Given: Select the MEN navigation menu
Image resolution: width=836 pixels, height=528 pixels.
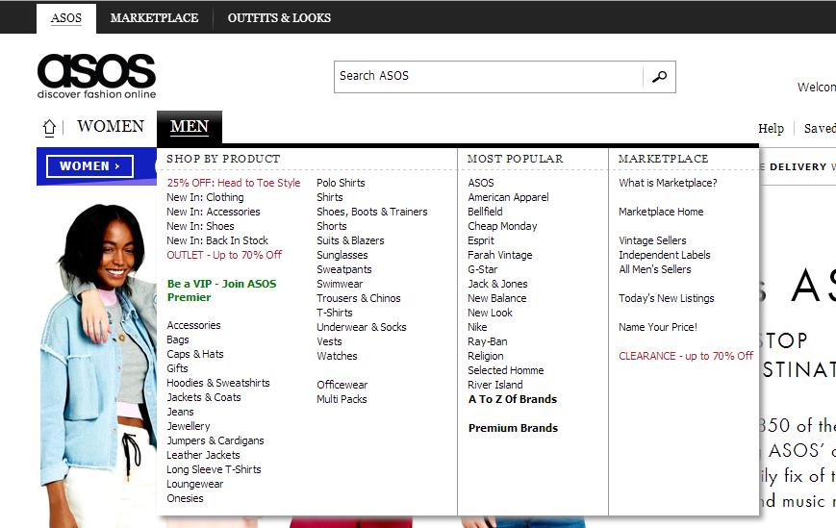Looking at the screenshot, I should (x=190, y=127).
